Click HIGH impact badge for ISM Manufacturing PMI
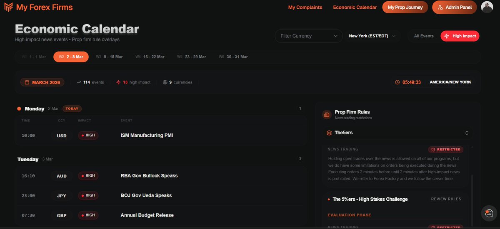 click(x=88, y=135)
